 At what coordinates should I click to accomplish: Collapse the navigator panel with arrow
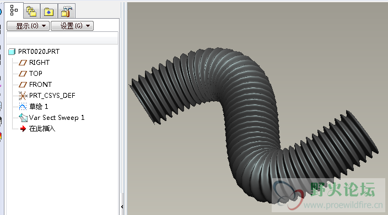point(122,207)
